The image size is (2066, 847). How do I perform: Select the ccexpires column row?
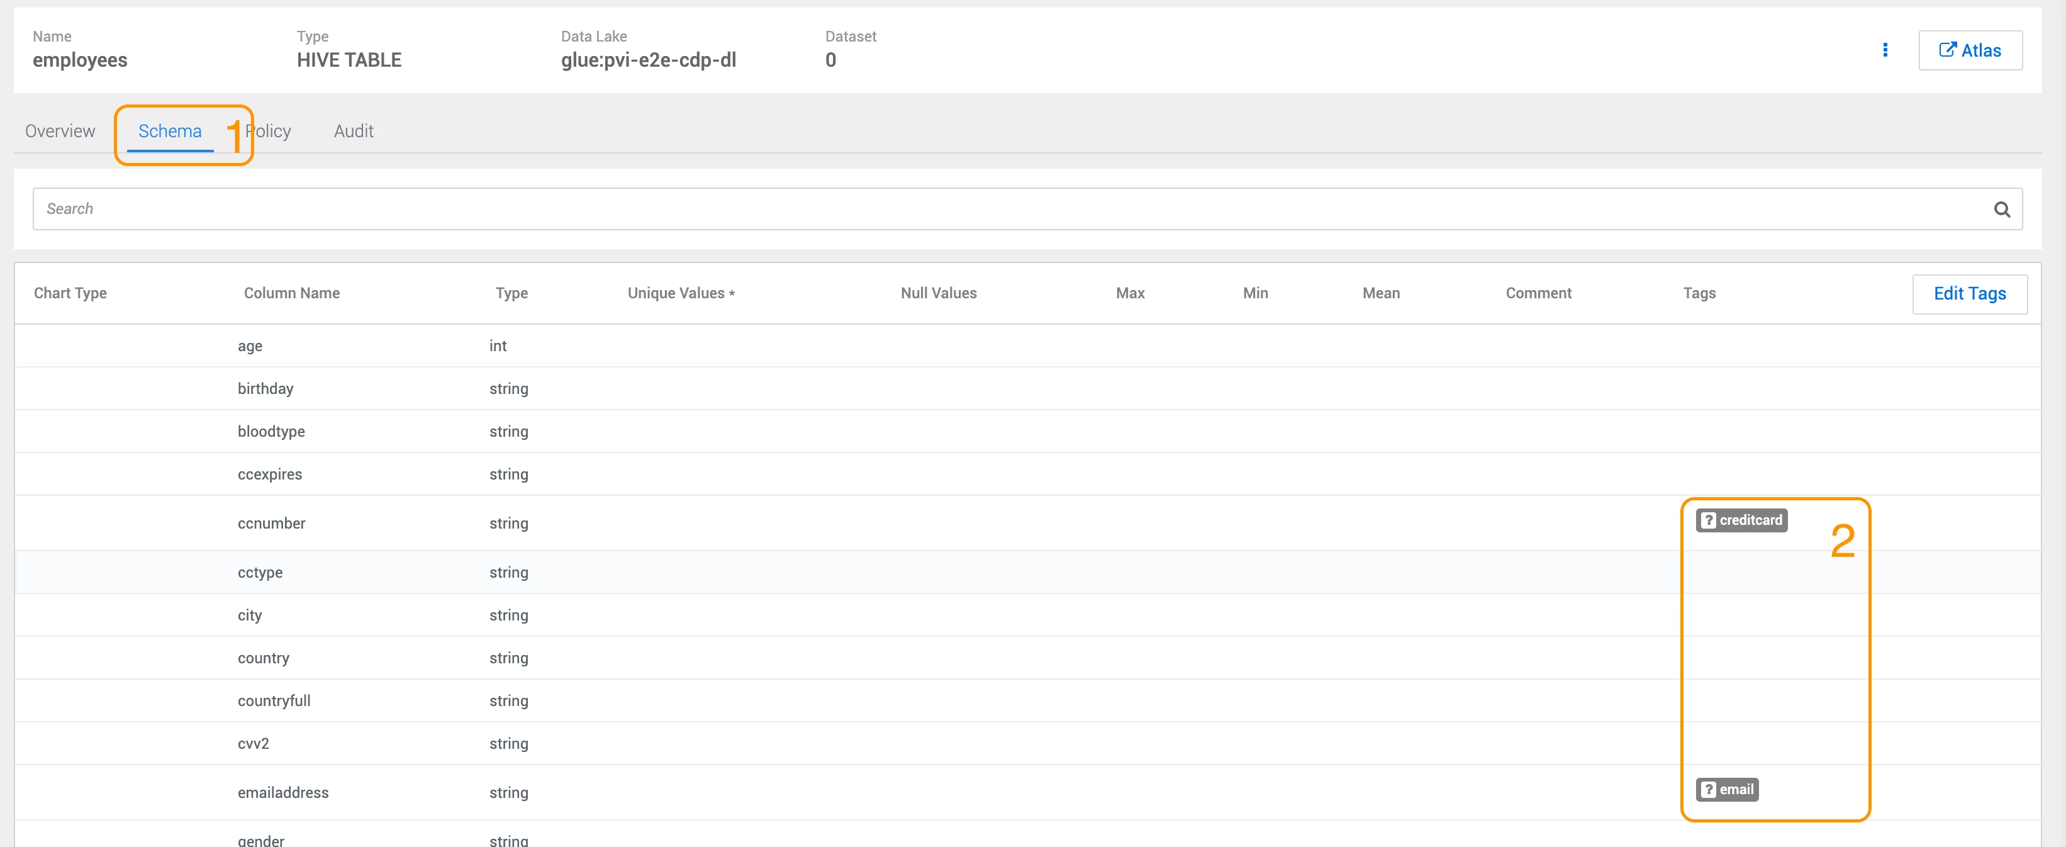point(1027,474)
